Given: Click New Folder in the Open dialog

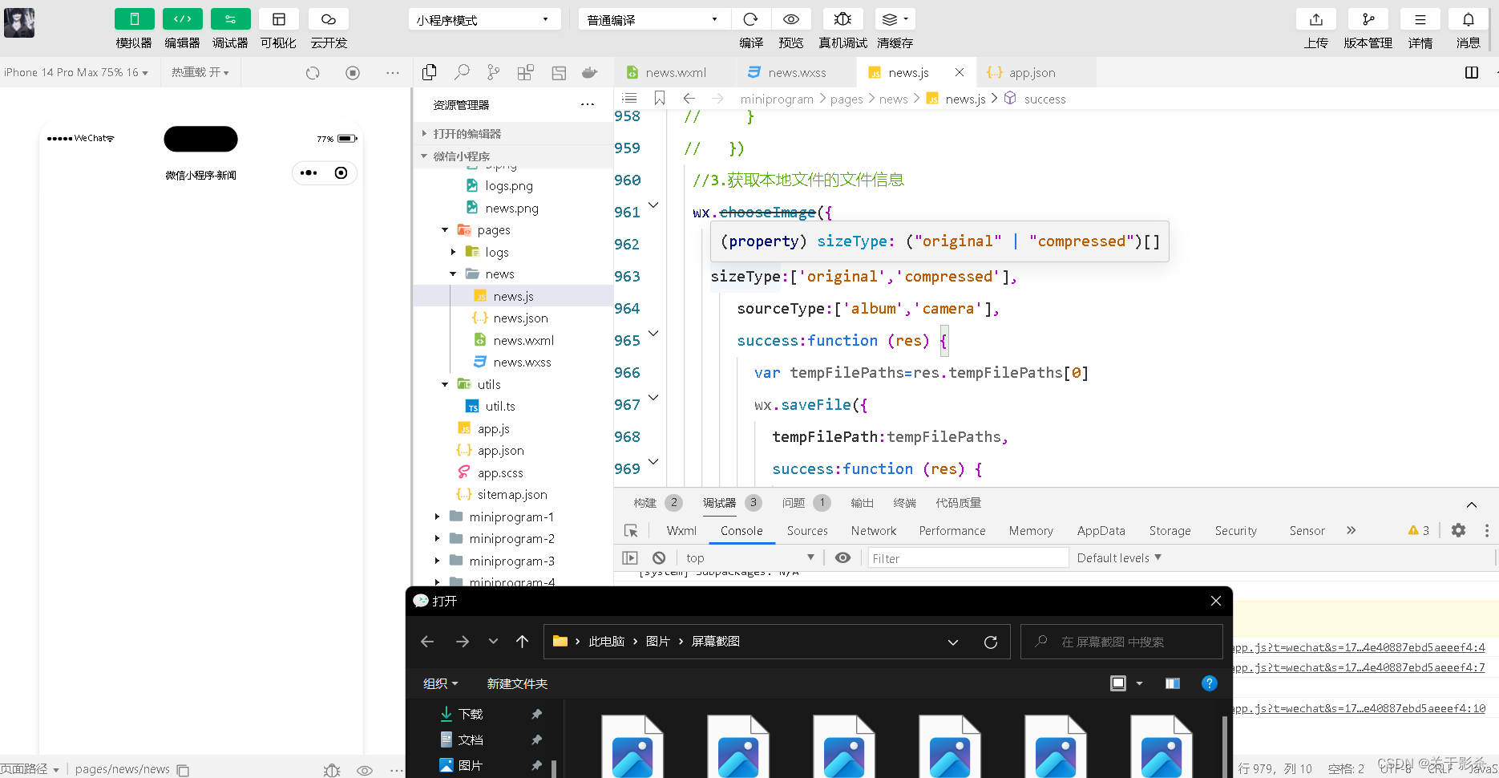Looking at the screenshot, I should coord(517,684).
